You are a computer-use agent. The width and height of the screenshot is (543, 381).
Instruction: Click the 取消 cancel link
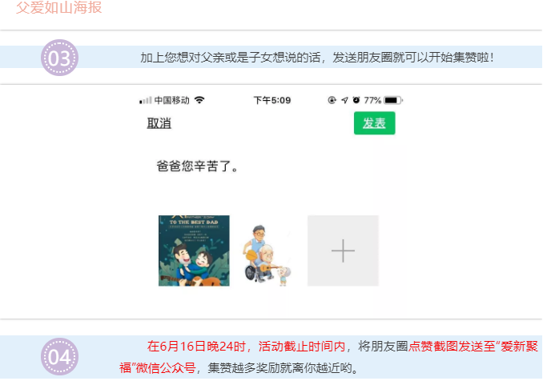tap(159, 123)
